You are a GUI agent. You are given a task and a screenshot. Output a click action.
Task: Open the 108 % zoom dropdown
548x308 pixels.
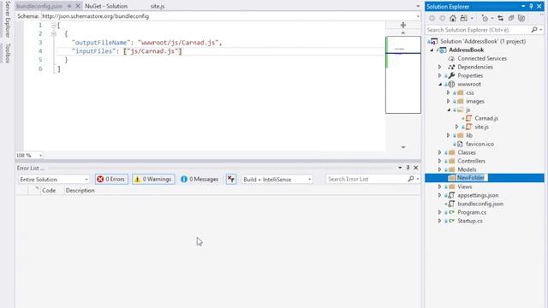(40, 156)
